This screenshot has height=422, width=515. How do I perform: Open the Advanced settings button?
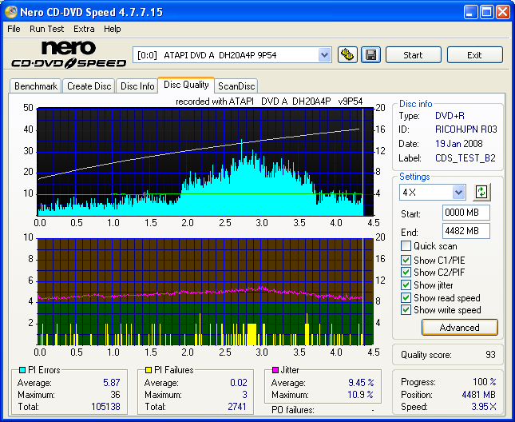(x=459, y=328)
